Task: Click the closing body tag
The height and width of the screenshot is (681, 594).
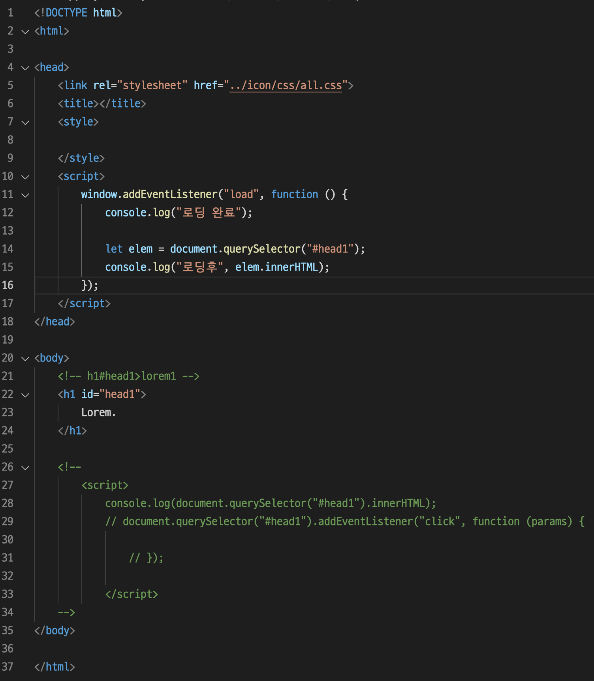Action: [x=55, y=630]
